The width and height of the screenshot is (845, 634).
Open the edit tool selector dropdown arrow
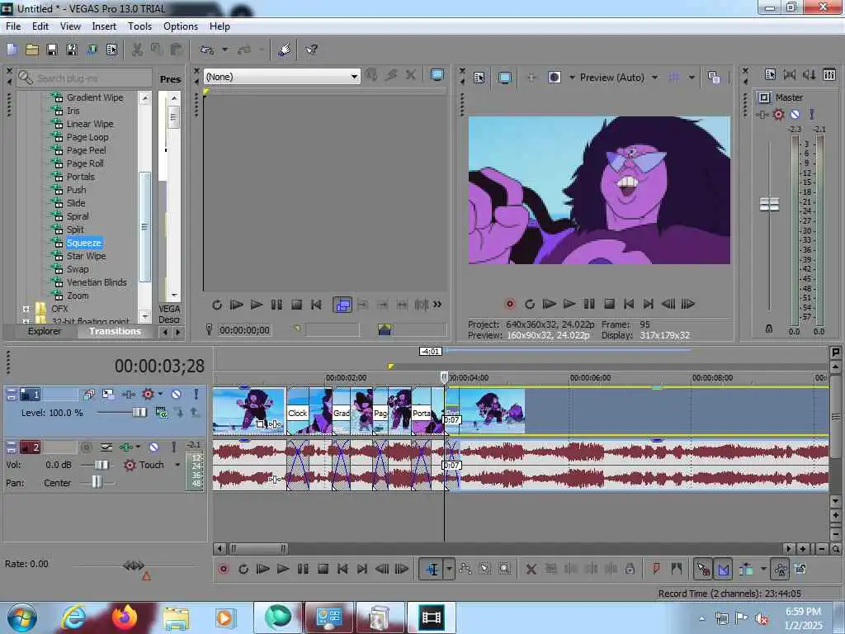(449, 569)
